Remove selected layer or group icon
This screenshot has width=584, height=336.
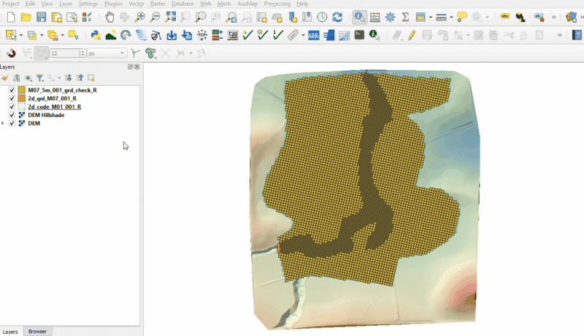coord(91,78)
